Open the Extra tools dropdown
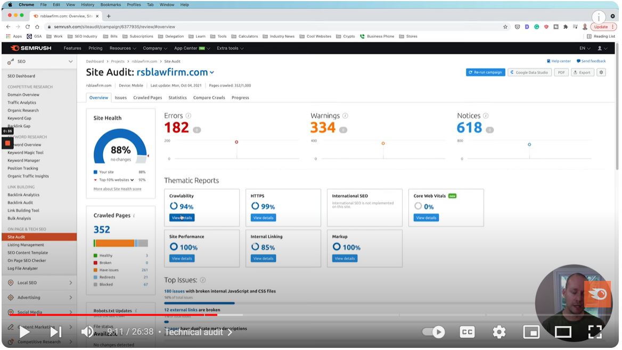The width and height of the screenshot is (622, 350). pyautogui.click(x=230, y=48)
